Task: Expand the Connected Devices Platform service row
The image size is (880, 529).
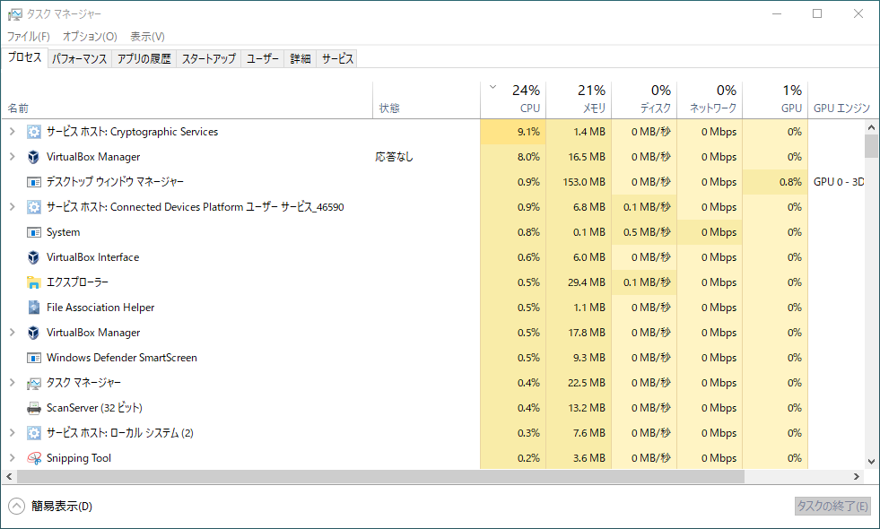Action: click(12, 207)
